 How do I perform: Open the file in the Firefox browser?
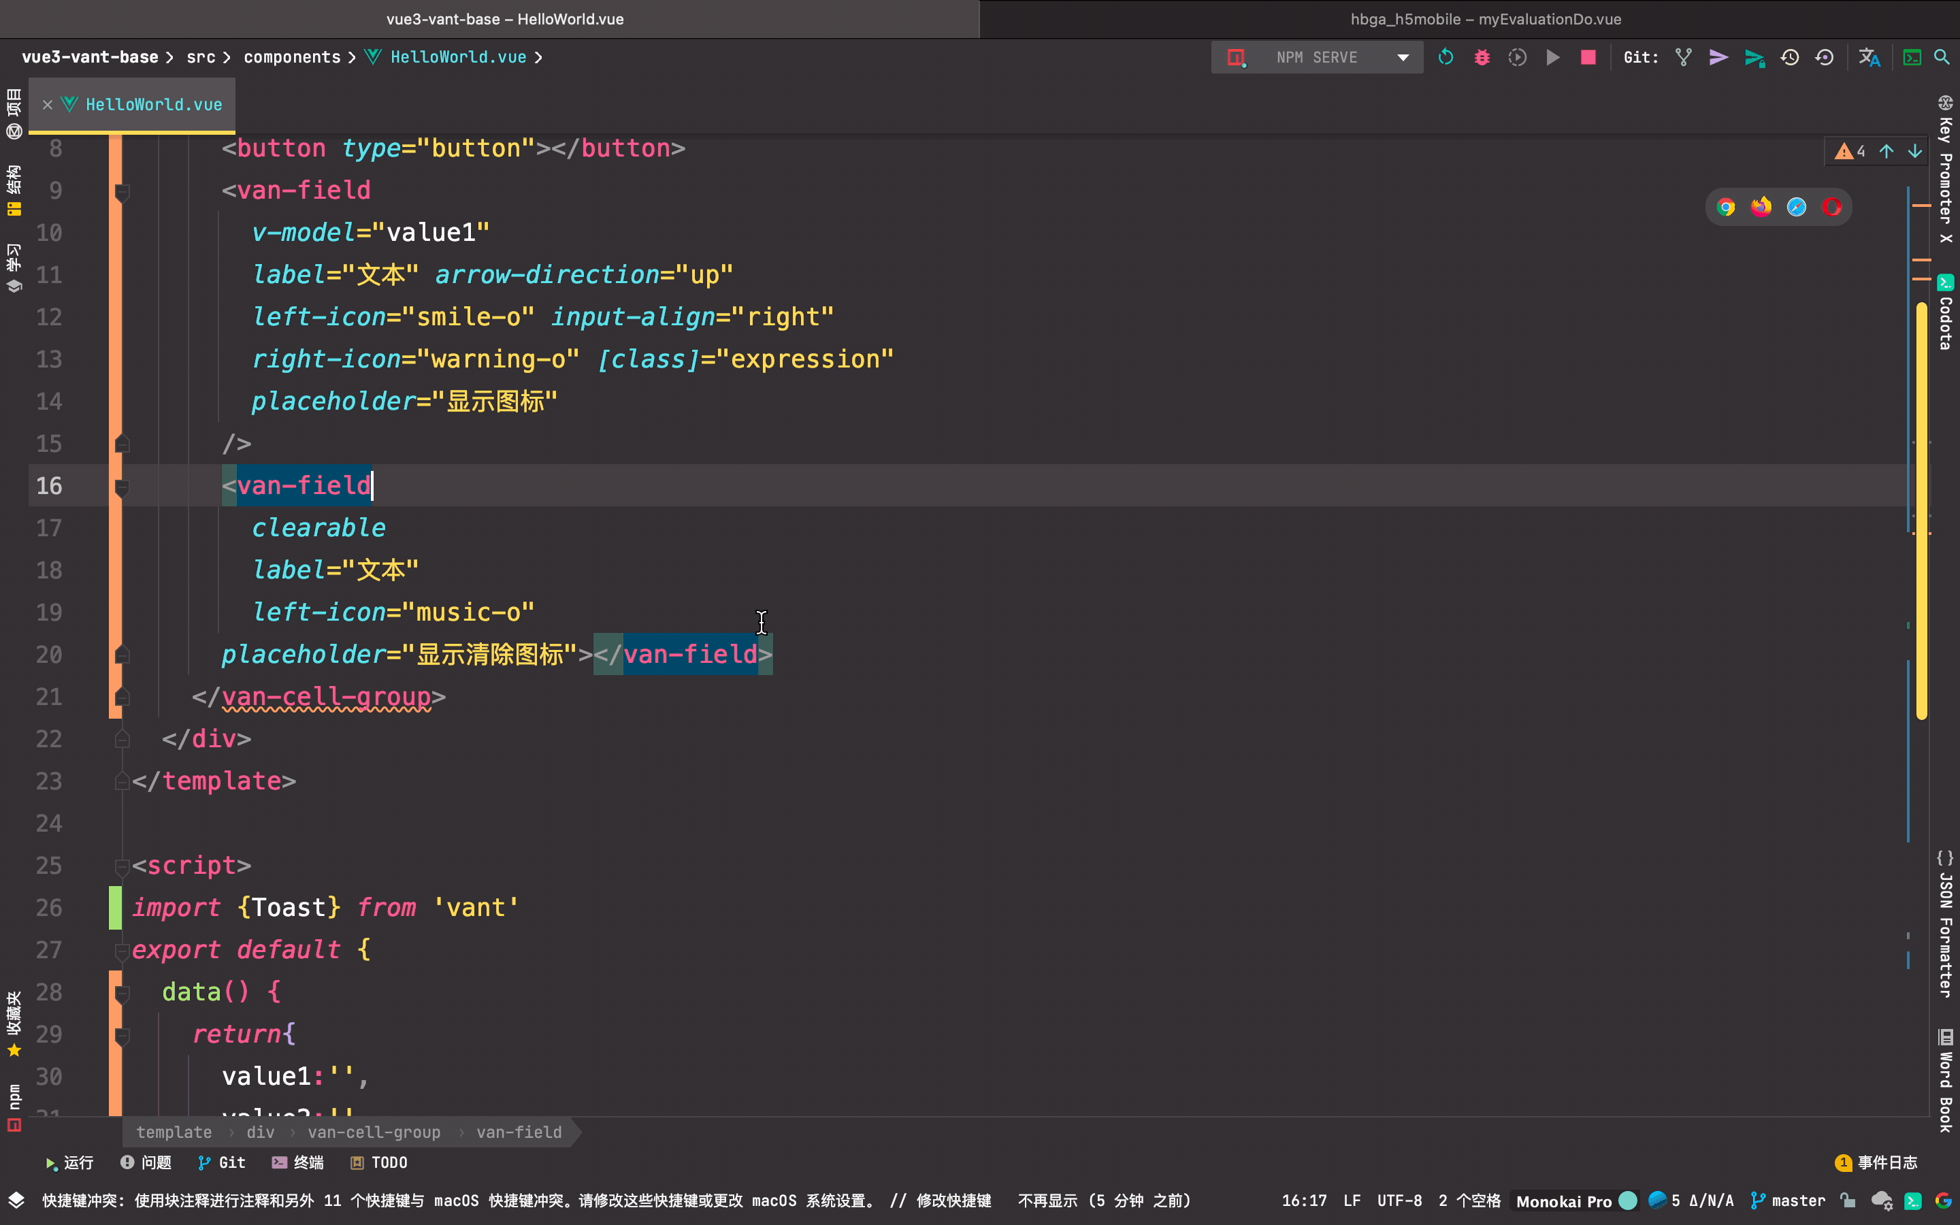1761,208
